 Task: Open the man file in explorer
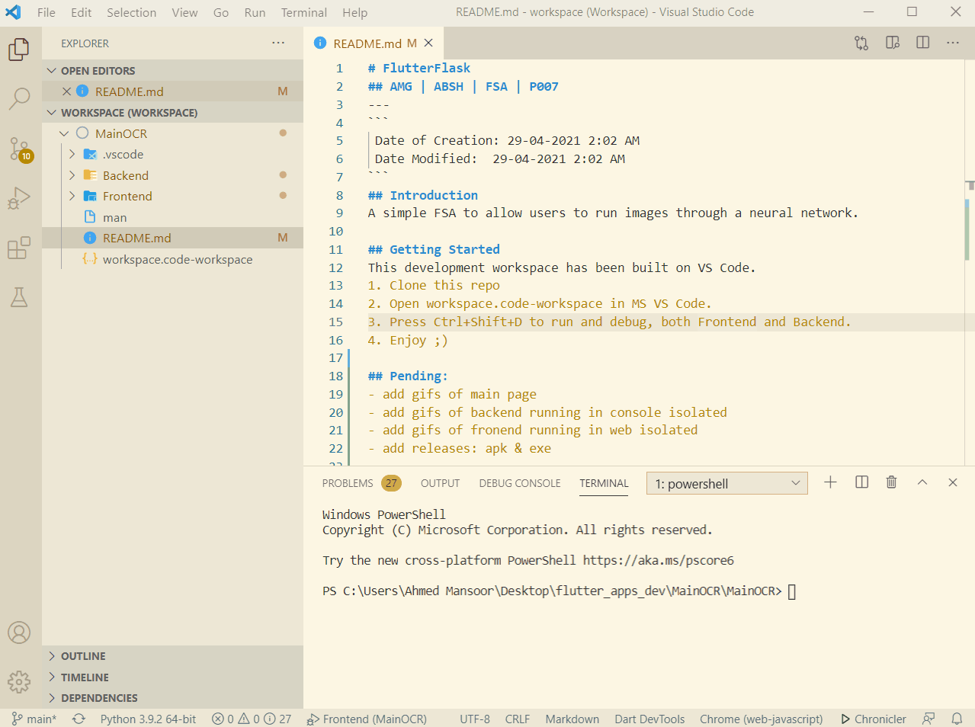click(x=172, y=217)
